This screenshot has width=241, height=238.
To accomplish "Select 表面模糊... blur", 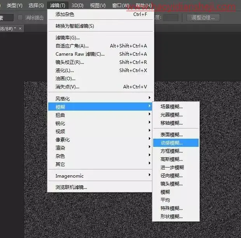I will click(x=176, y=135).
